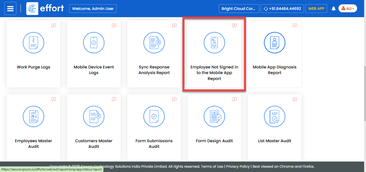This screenshot has height=172, width=366.
Task: Open Employee Not Signed in Report
Action: click(x=214, y=73)
